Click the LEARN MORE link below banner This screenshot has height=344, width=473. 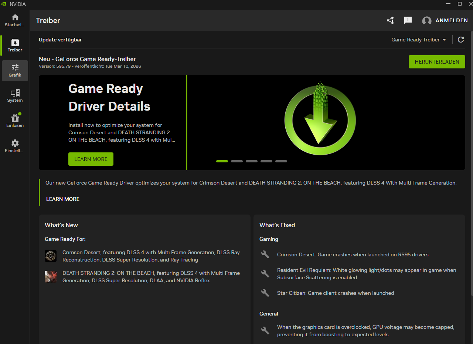(63, 199)
